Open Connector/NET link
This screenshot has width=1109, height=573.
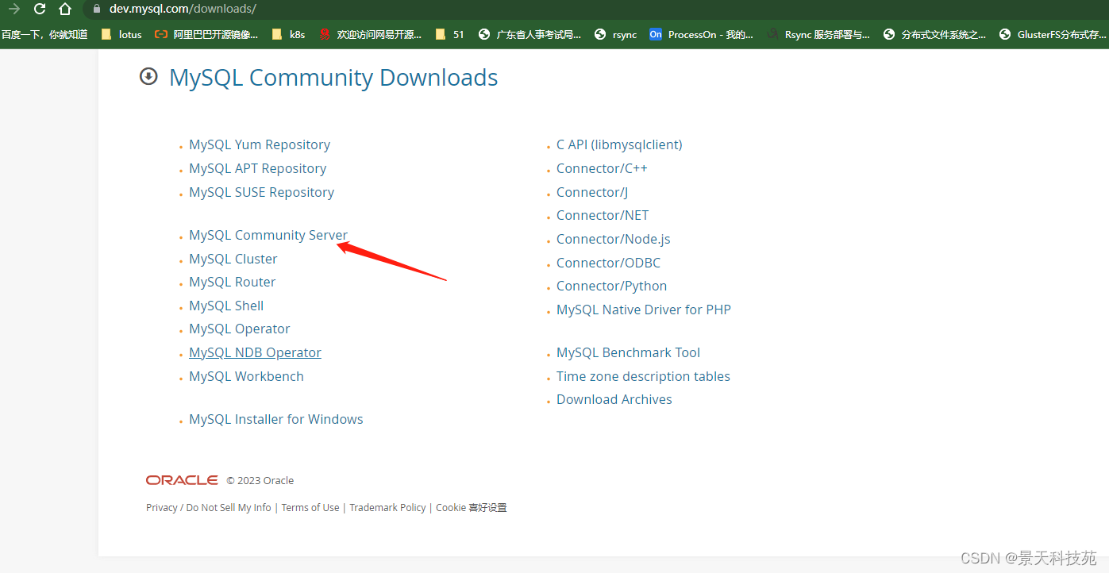603,215
